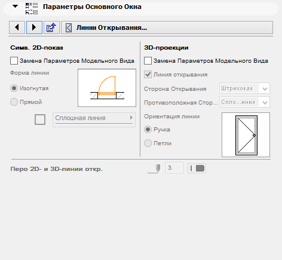Open the Сплошная линия line type menu
This screenshot has height=260, width=282.
[x=94, y=120]
